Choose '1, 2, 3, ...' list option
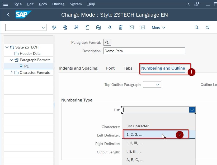Screen dimensions: 217x165 pyautogui.click(x=159, y=134)
